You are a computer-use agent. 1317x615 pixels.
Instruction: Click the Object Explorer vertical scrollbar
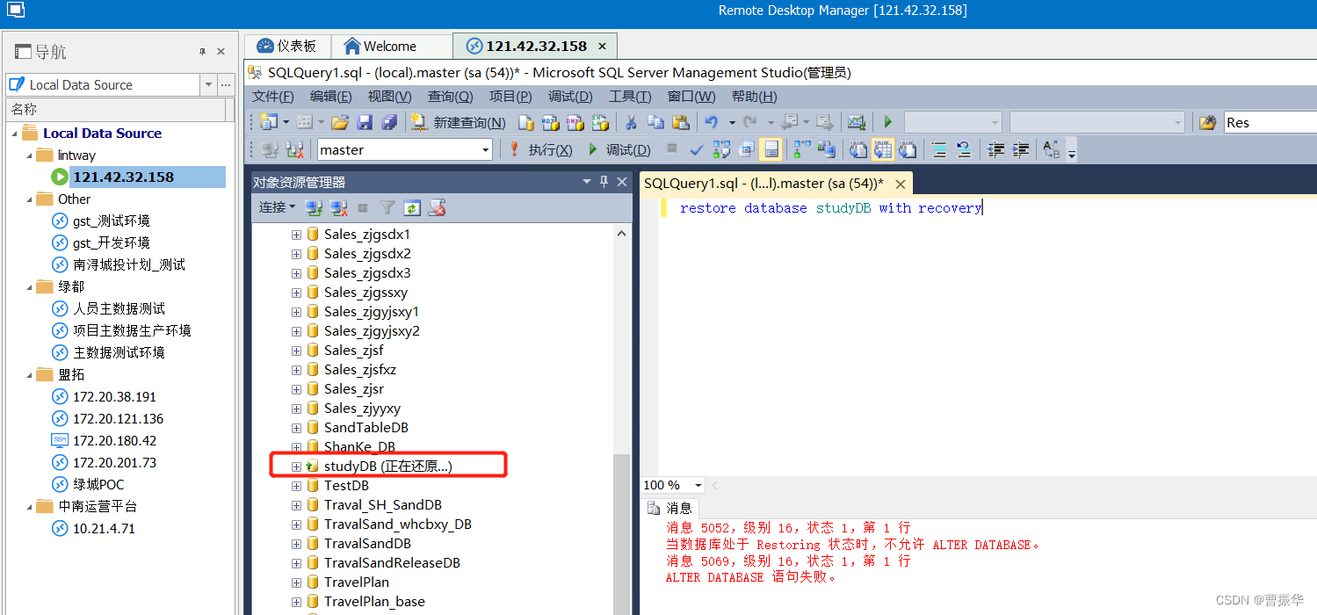pos(621,534)
